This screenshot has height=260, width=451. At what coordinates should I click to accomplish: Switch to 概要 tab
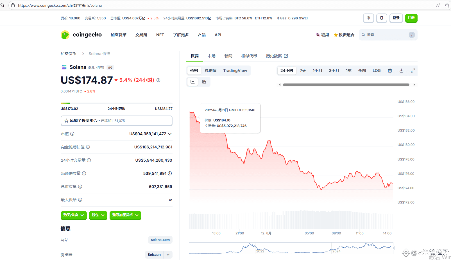pyautogui.click(x=195, y=56)
